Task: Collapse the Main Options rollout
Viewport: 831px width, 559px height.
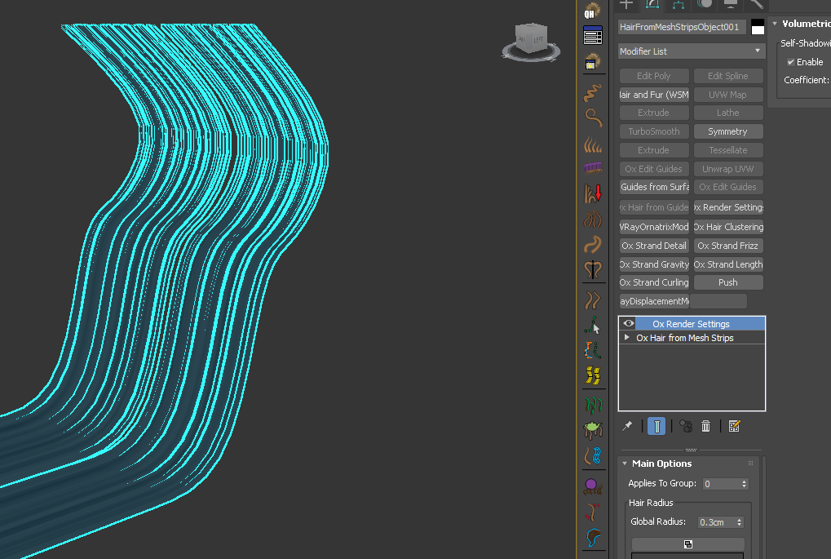Action: [x=661, y=464]
